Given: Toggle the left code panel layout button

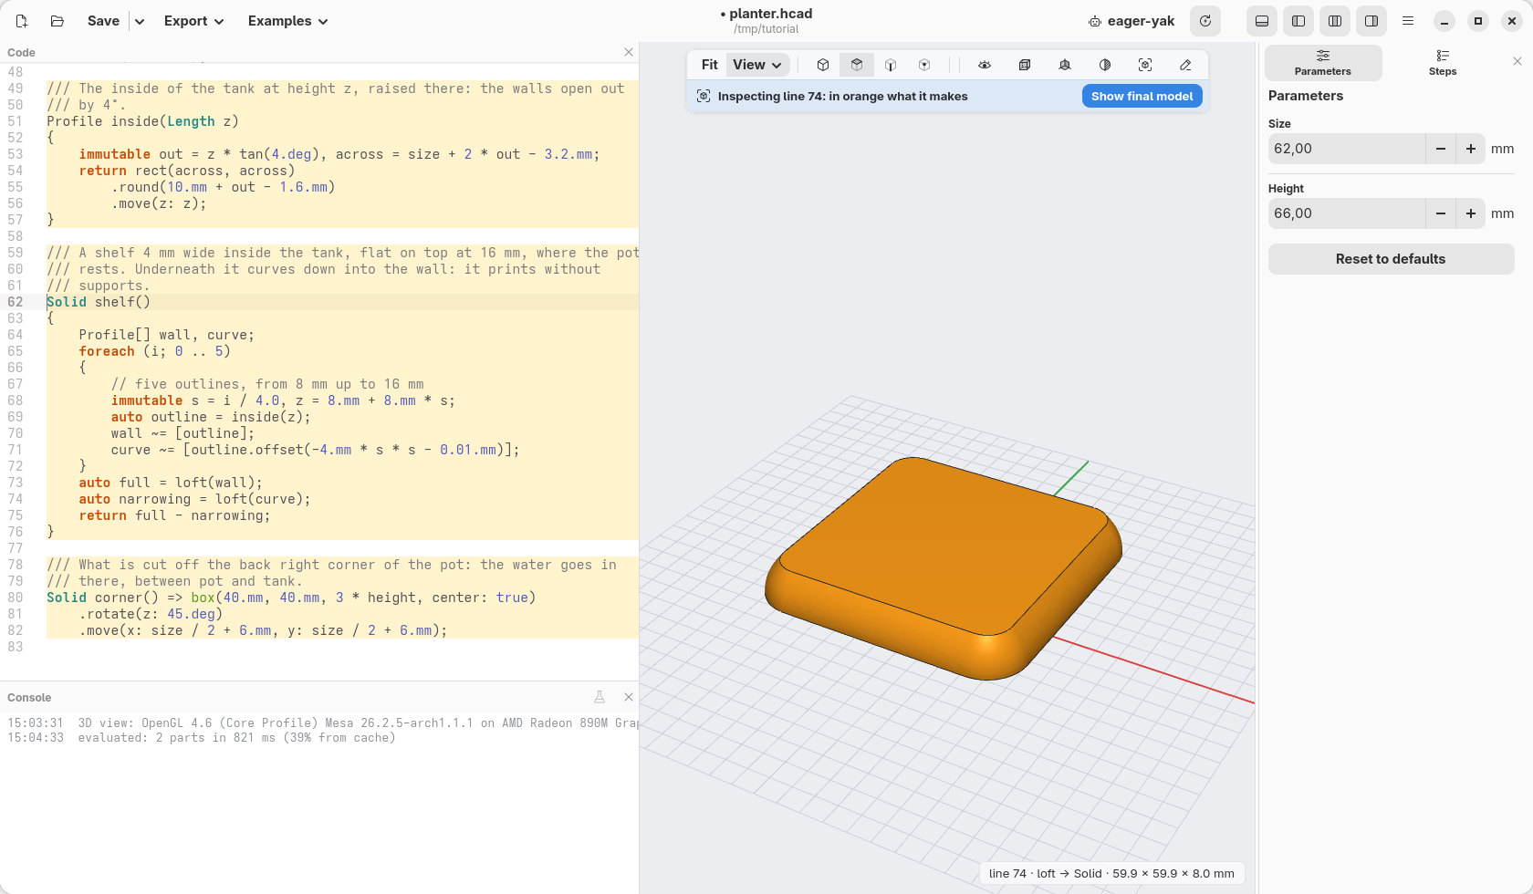Looking at the screenshot, I should pos(1298,21).
